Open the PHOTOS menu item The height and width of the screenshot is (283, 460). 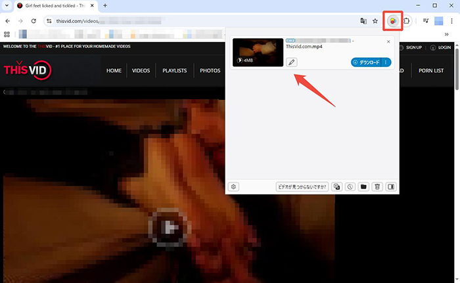point(210,71)
